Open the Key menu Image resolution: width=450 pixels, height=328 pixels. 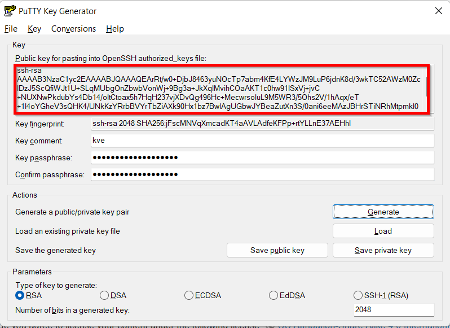coord(34,29)
